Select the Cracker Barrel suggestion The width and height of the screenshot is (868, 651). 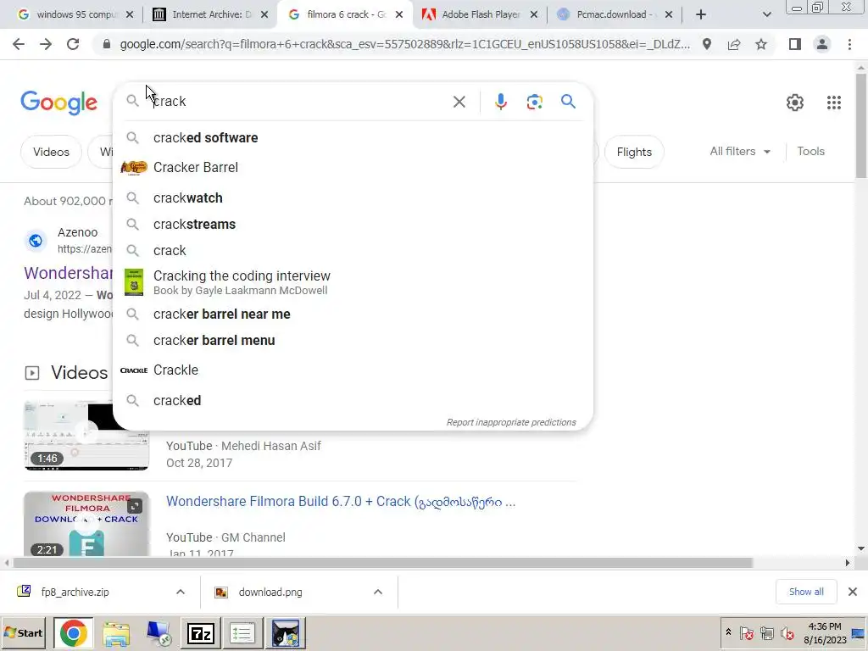[x=353, y=167]
